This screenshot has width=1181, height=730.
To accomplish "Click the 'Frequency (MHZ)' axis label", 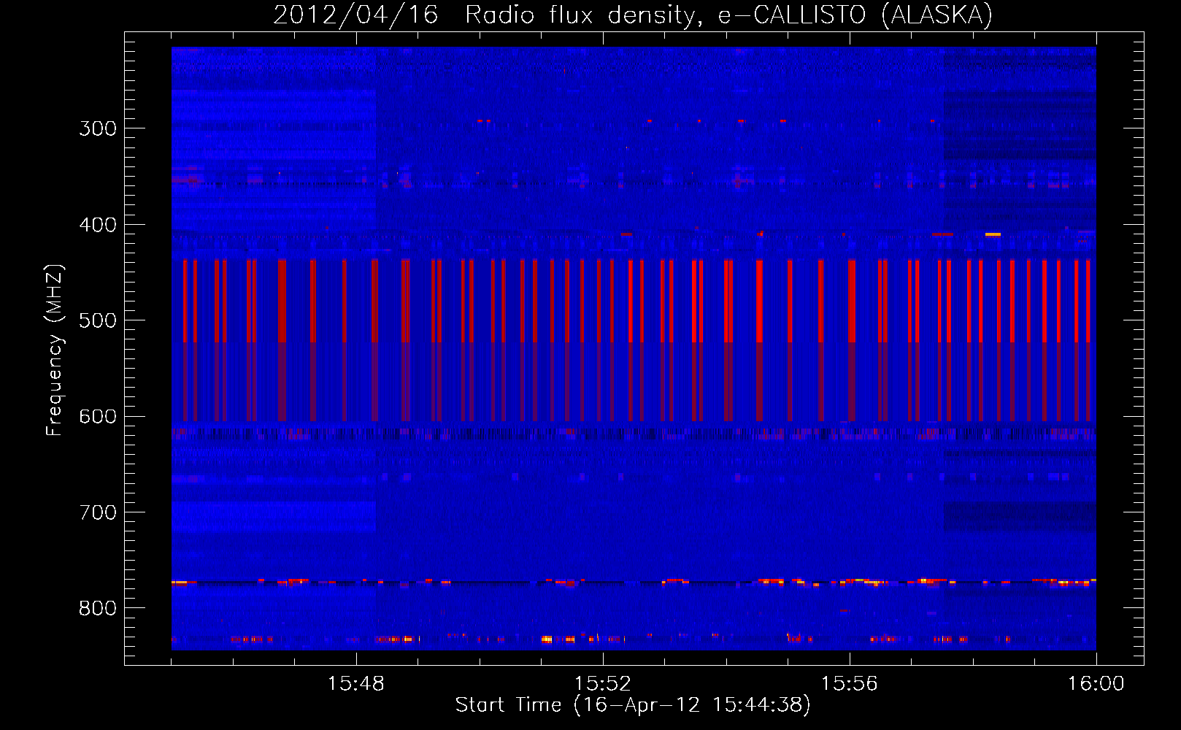I will (x=55, y=350).
